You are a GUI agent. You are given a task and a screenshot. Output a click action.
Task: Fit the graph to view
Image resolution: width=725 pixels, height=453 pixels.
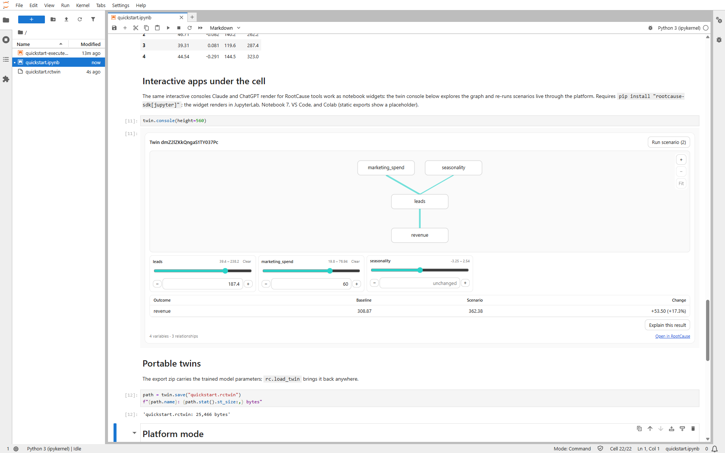click(x=681, y=183)
